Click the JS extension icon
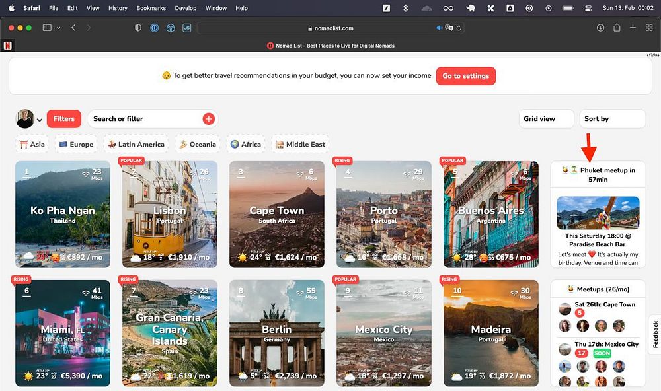Viewport: 661px width, 391px height. click(x=187, y=28)
